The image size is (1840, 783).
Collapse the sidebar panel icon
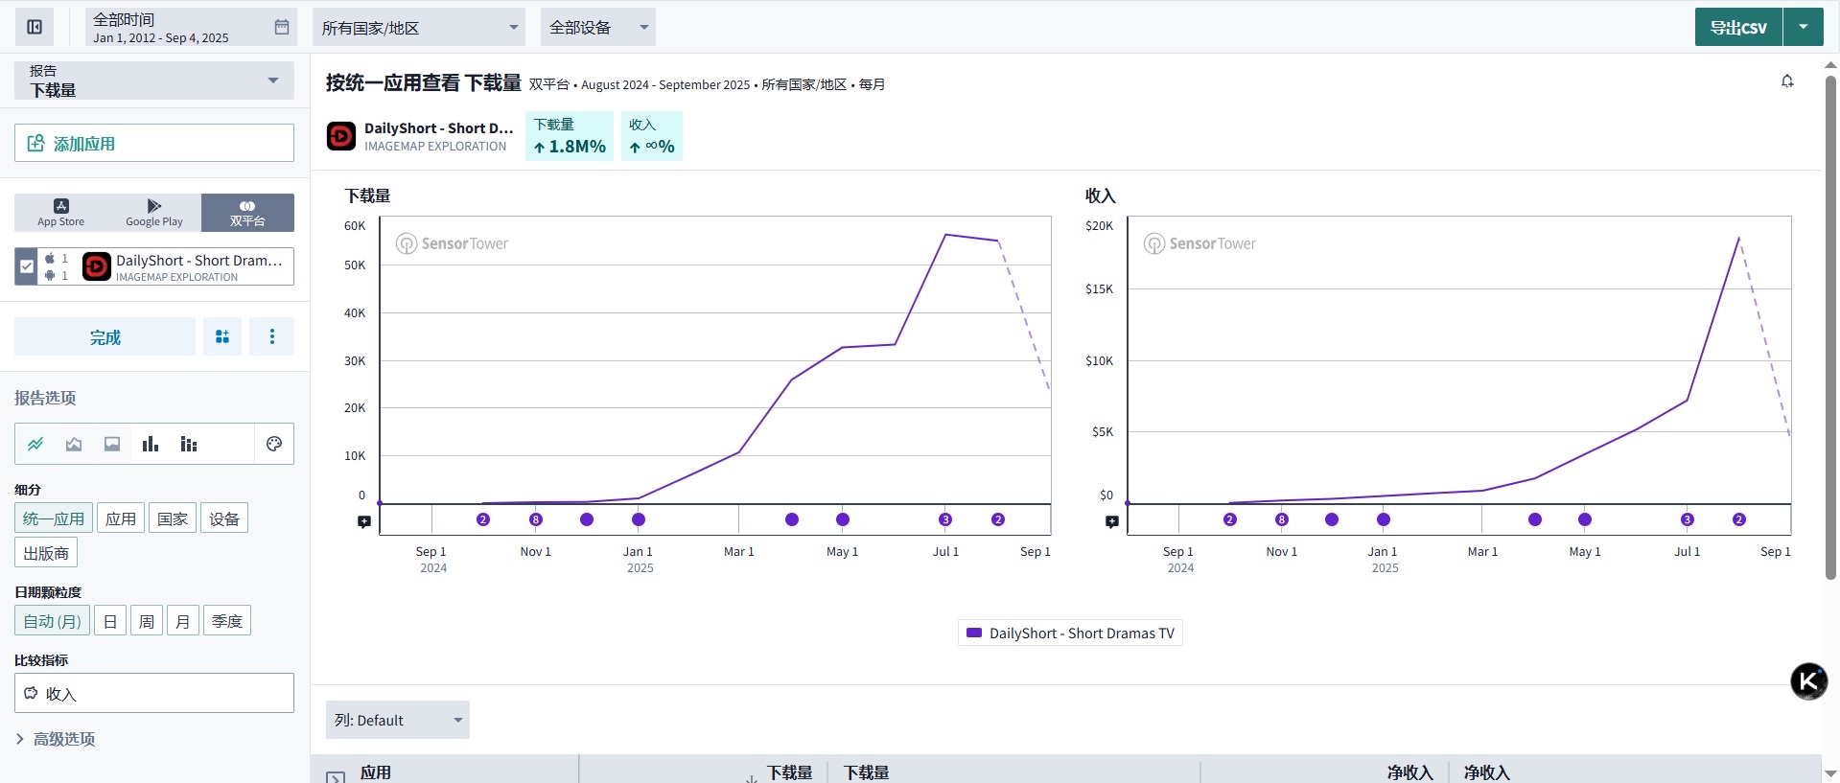tap(35, 27)
